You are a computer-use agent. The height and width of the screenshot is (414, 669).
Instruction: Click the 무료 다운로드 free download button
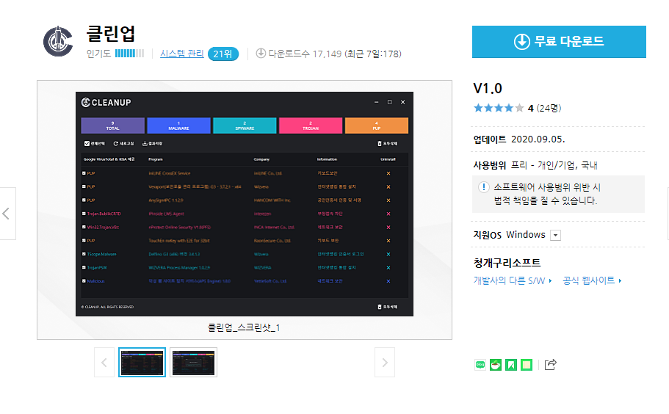tap(559, 42)
